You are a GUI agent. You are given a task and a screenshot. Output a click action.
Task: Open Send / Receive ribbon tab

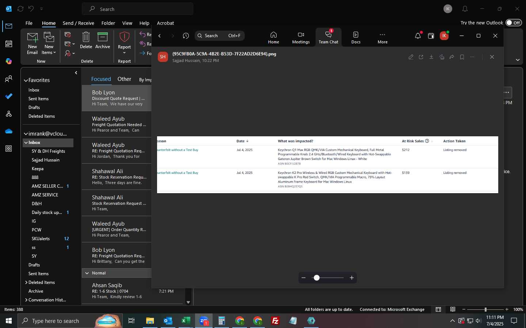(79, 23)
